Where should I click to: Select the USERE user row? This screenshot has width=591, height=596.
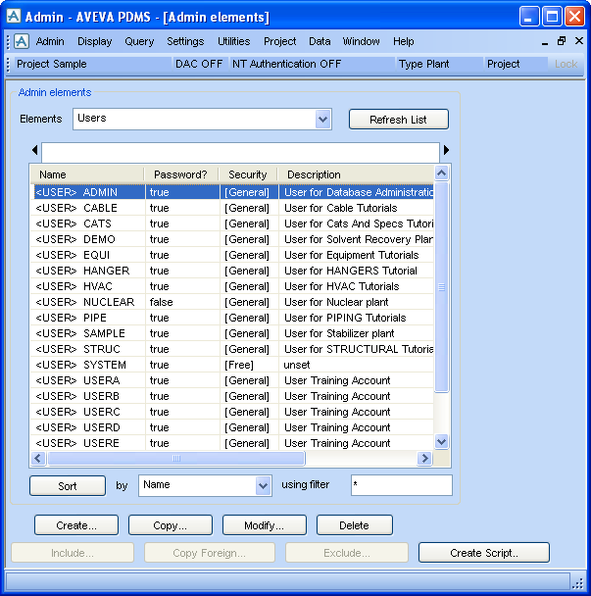coord(232,443)
